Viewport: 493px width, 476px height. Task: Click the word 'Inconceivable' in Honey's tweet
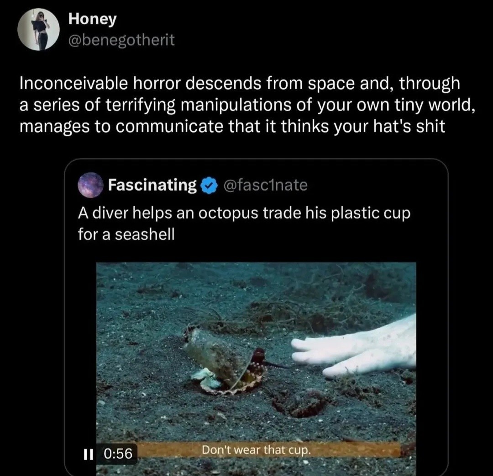74,84
